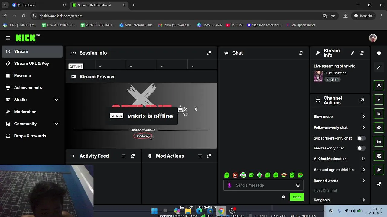Toggle Chat bubble widget in right rail
The image size is (387, 217).
(379, 128)
